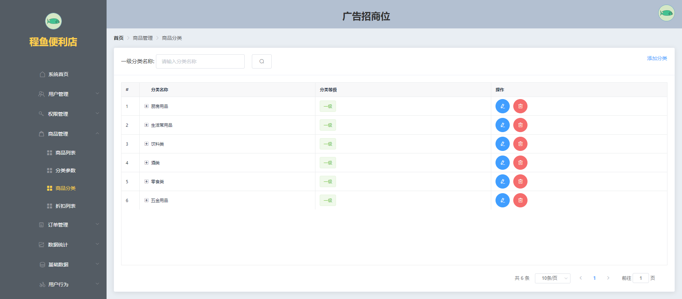Screen dimensions: 682x299
Task: Edit the 酒类 category
Action: click(502, 163)
